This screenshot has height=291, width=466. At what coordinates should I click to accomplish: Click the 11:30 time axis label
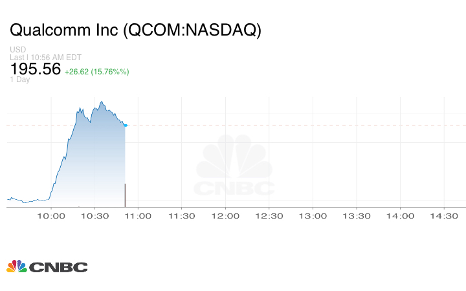coord(182,216)
